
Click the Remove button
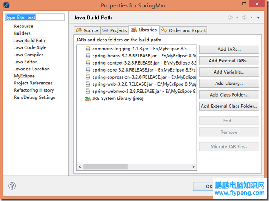click(x=229, y=132)
